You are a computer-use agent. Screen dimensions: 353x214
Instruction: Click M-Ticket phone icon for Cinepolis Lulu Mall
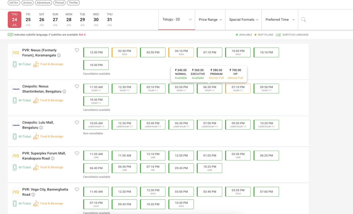15,137
